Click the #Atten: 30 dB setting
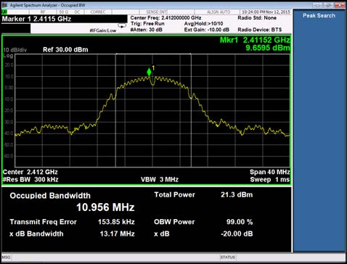Screen dimensions: 347x264 (x=147, y=30)
